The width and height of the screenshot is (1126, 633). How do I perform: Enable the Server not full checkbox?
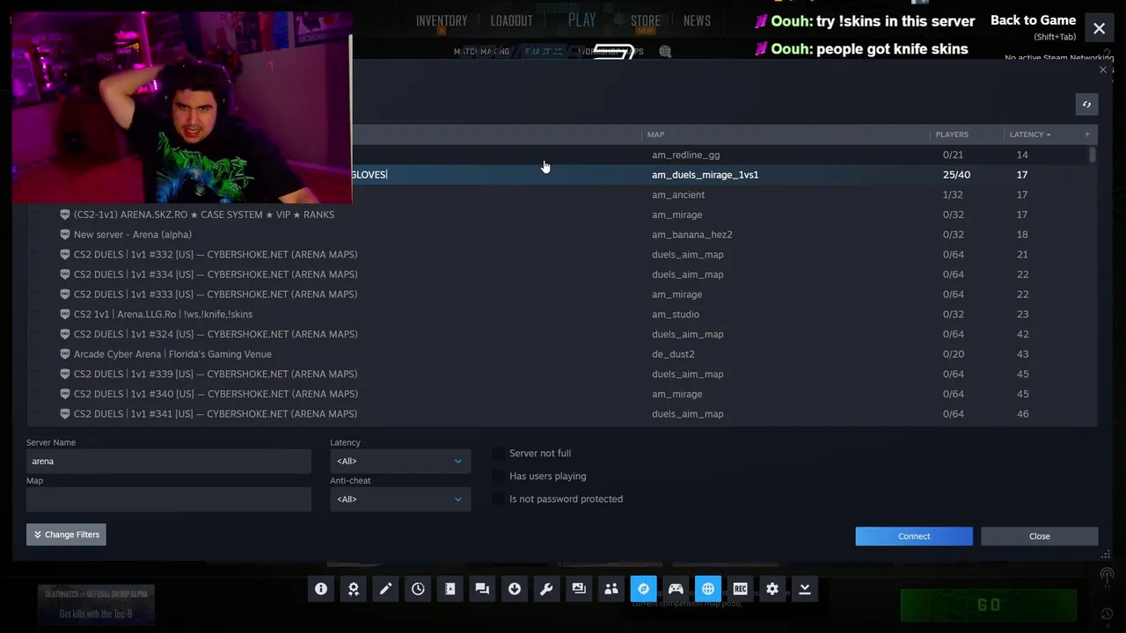(x=499, y=454)
